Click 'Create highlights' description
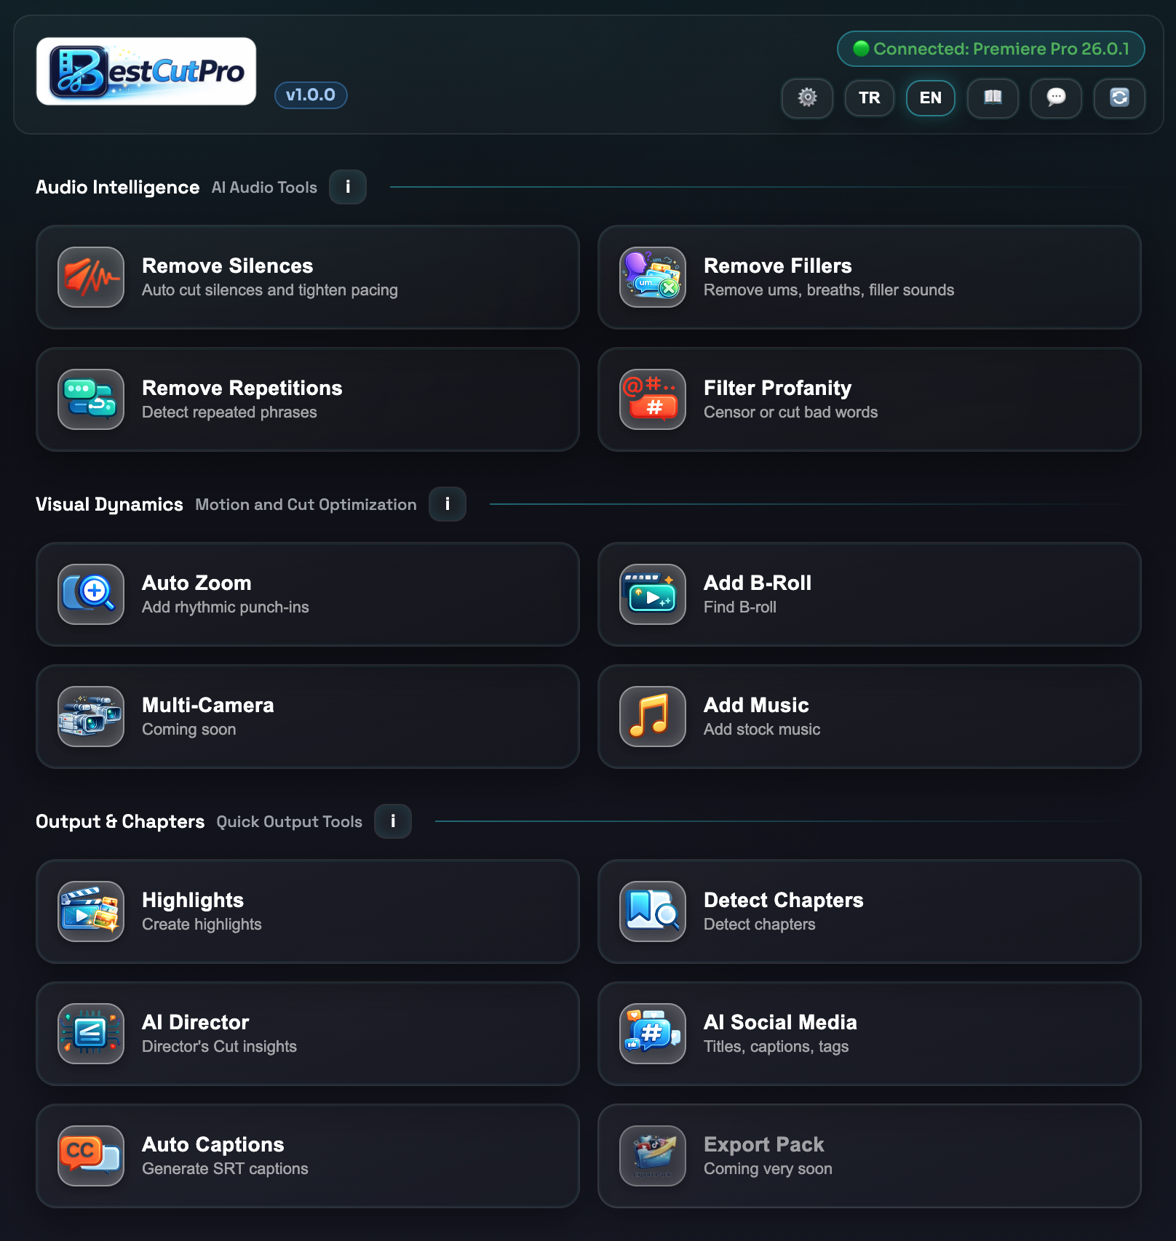 [202, 924]
